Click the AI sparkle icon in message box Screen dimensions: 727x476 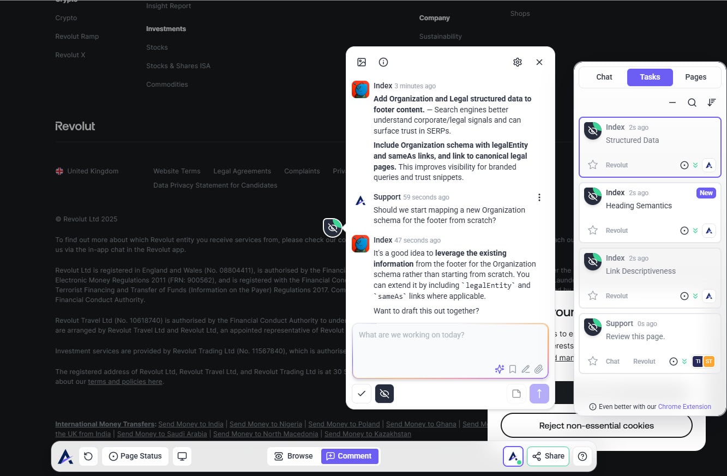(x=499, y=369)
